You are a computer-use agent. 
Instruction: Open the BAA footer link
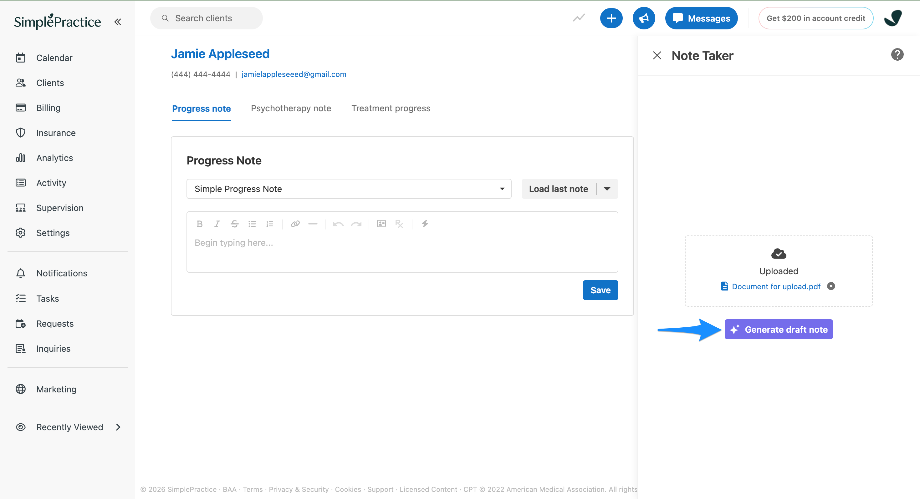coord(229,489)
